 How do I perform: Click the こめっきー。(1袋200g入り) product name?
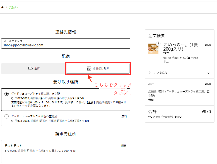tap(180, 47)
